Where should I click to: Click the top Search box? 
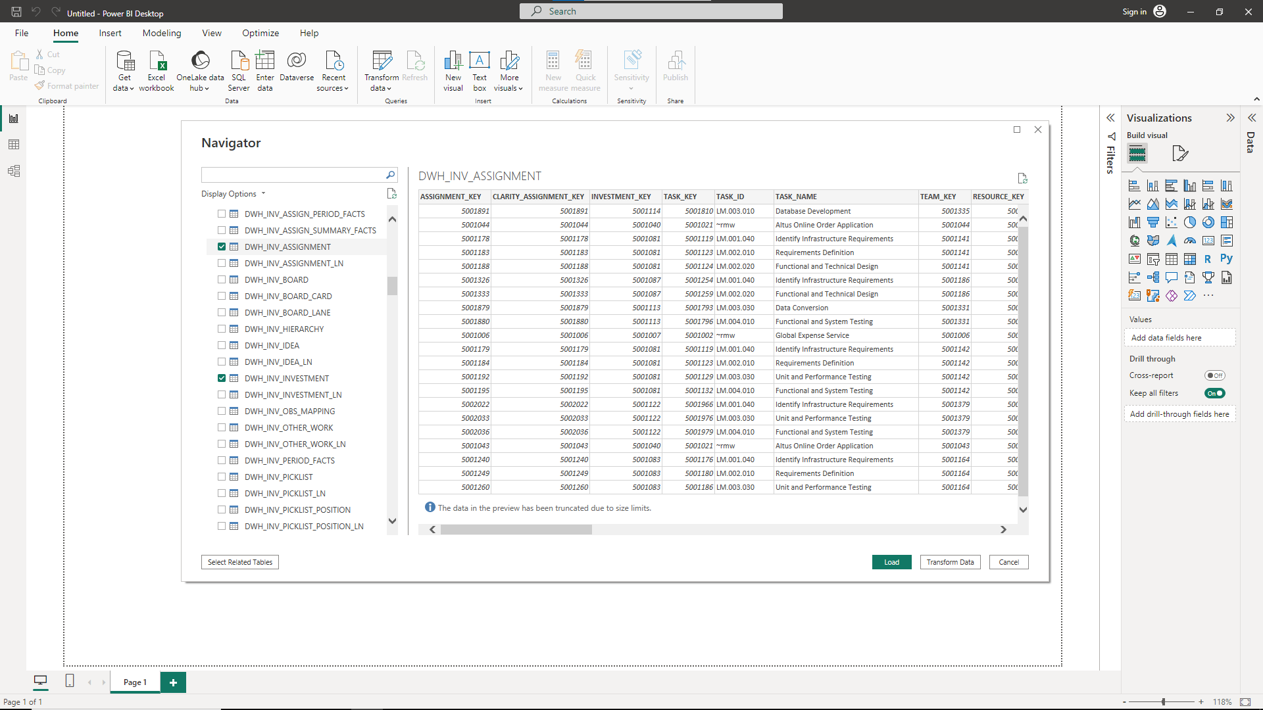click(x=651, y=11)
